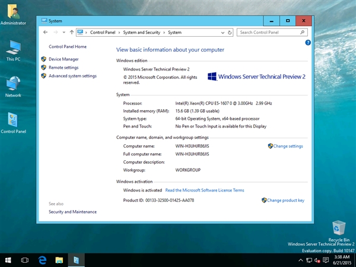
Task: Select Control Panel in breadcrumb path
Action: (x=104, y=33)
